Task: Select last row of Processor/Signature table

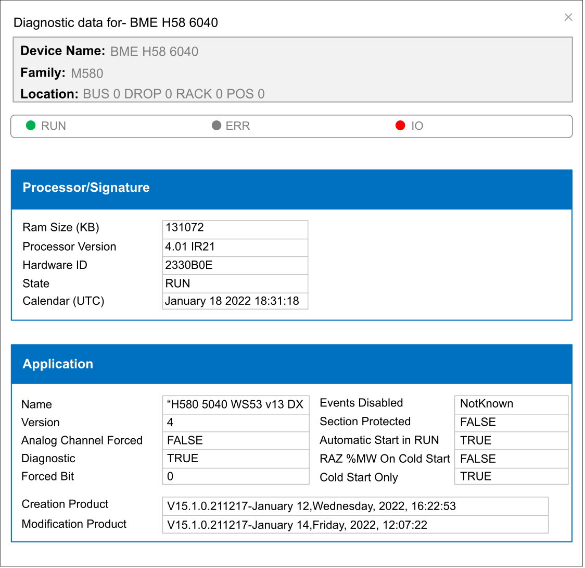Action: [x=235, y=301]
